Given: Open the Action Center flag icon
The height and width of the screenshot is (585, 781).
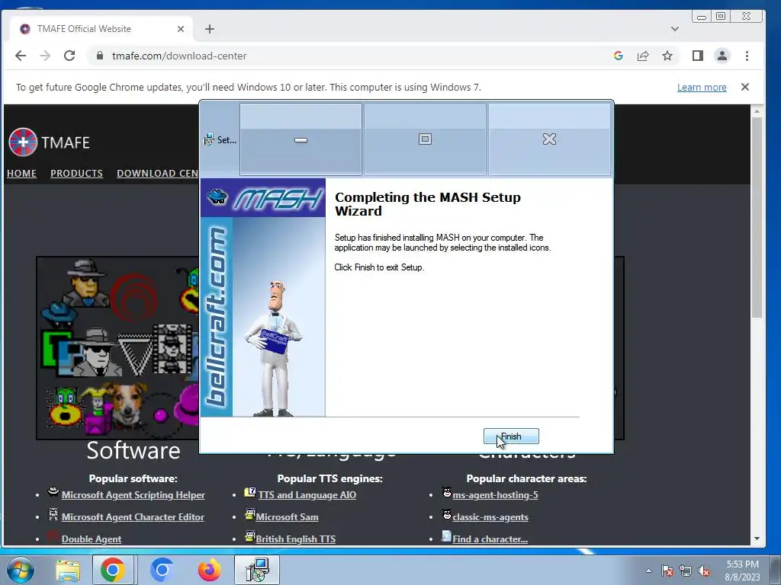Looking at the screenshot, I should pos(667,571).
